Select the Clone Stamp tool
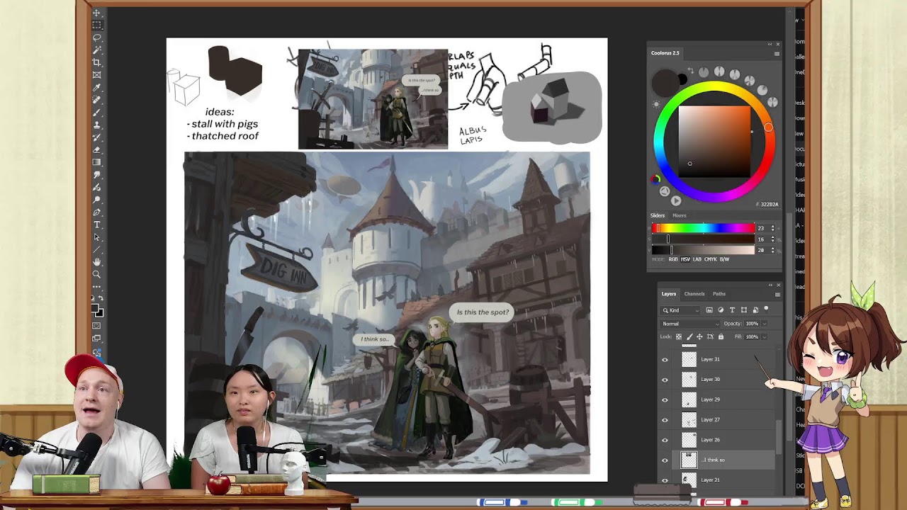This screenshot has height=510, width=907. 97,125
